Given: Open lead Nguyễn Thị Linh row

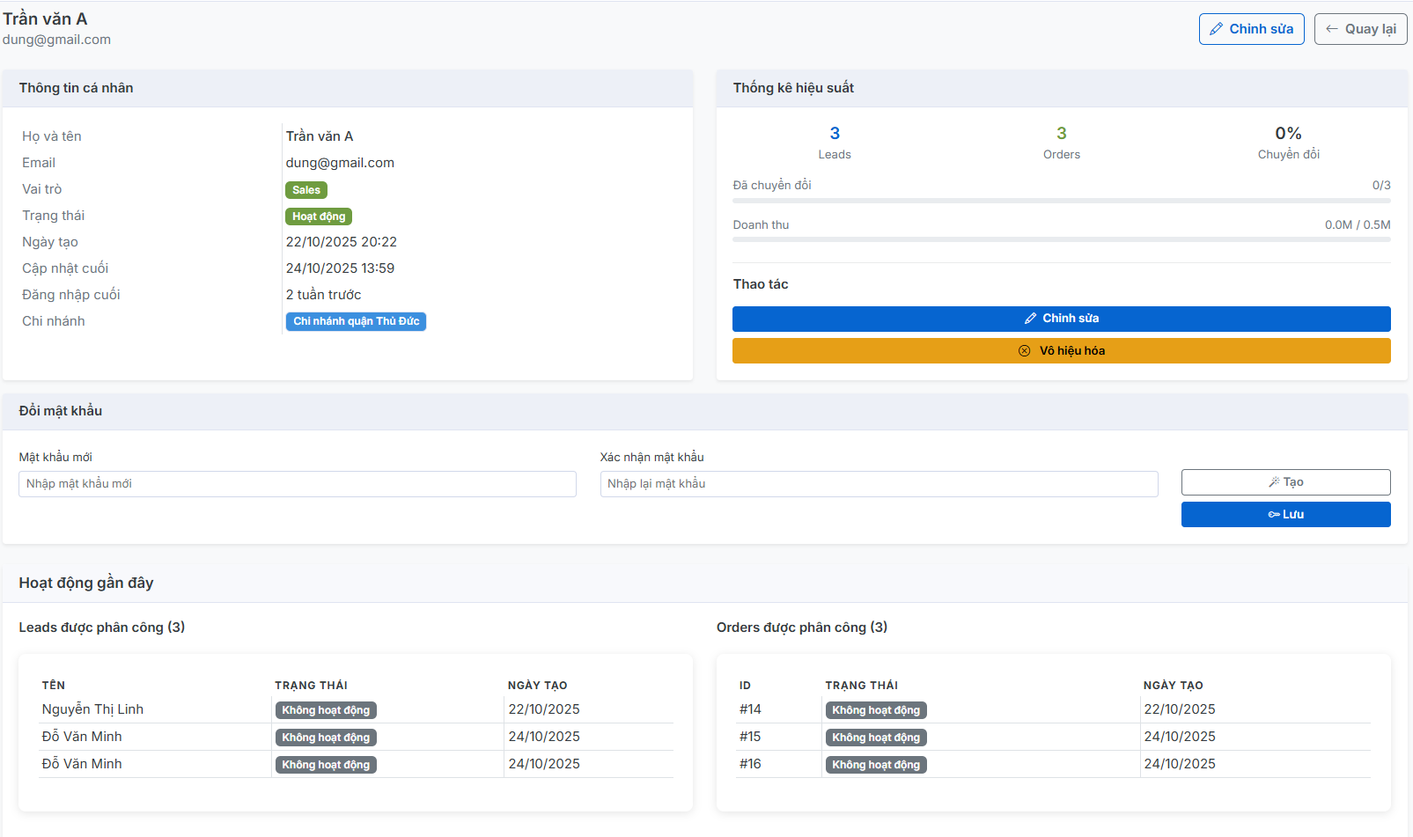Looking at the screenshot, I should [92, 709].
